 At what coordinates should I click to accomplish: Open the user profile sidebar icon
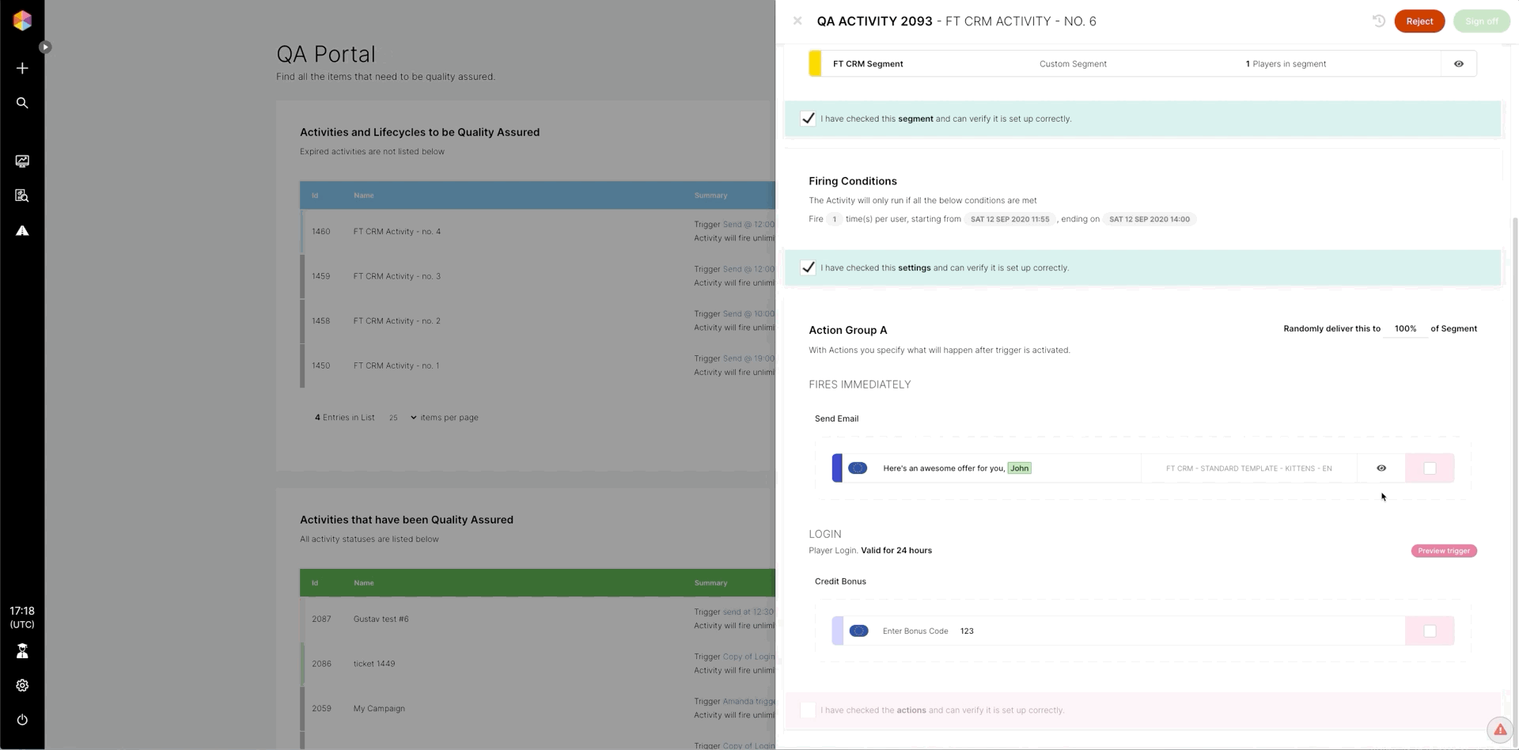(x=22, y=651)
